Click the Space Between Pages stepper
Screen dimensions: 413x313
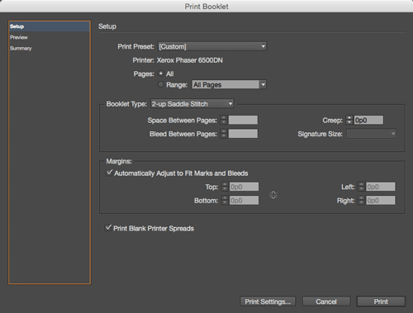point(224,120)
